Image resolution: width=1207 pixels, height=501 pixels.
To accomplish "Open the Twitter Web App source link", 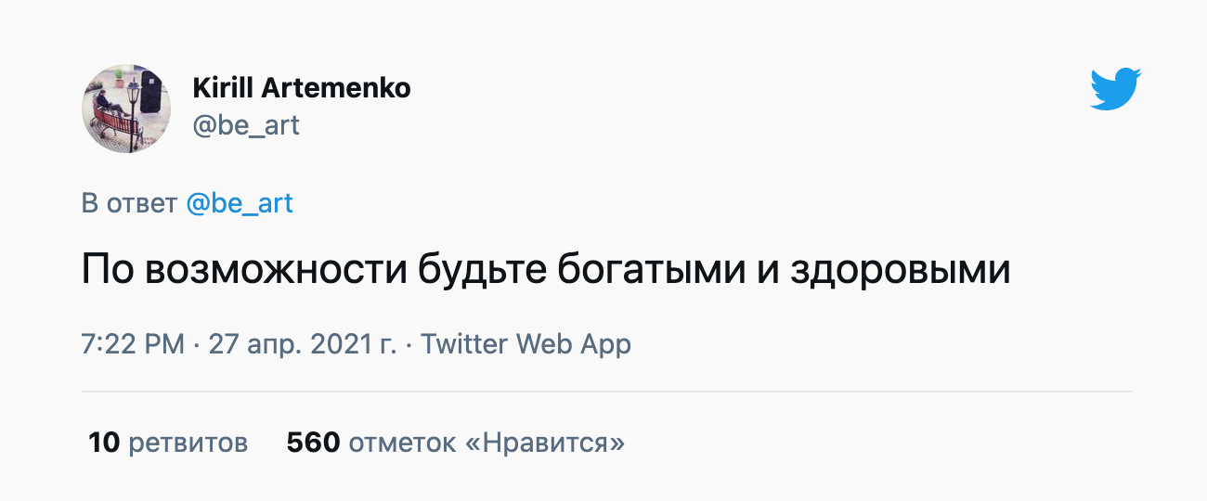I will (x=526, y=344).
